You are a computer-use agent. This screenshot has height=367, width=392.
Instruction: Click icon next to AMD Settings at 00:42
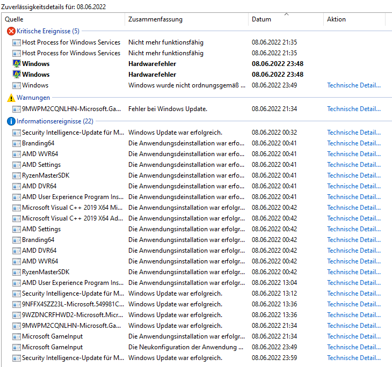point(17,229)
